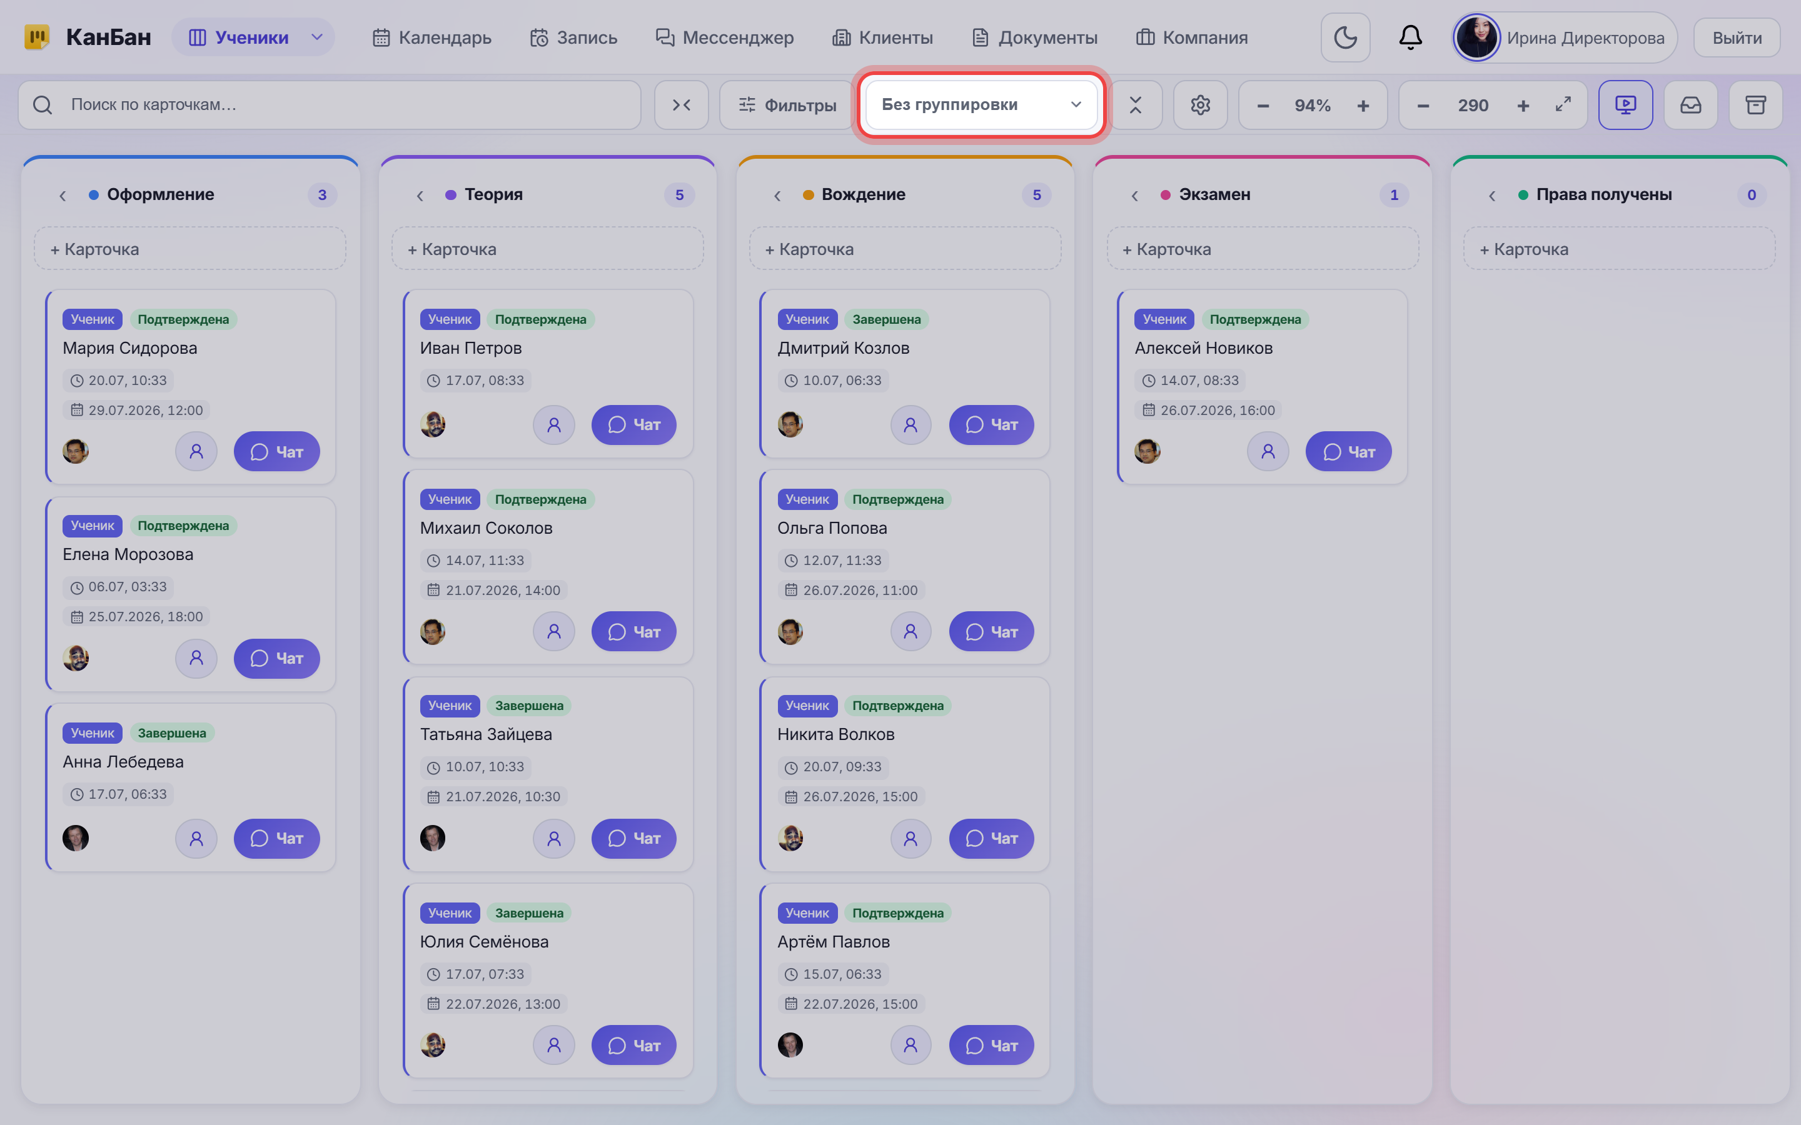Expand the Ученики board selector
This screenshot has width=1801, height=1125.
(253, 37)
